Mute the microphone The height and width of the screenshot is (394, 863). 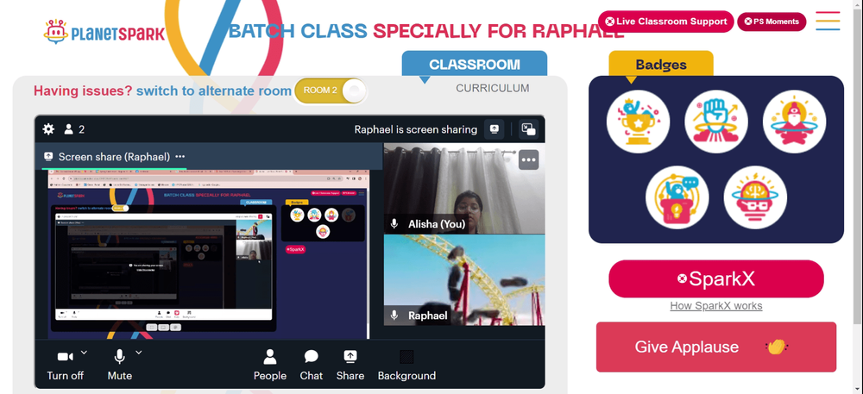tap(119, 365)
